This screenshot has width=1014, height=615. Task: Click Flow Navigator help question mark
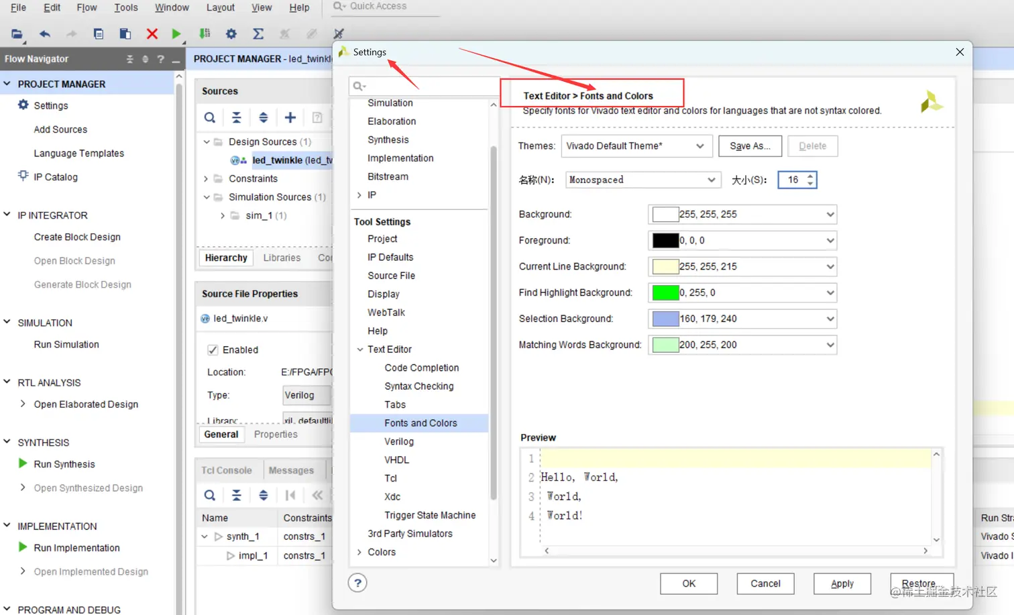(160, 59)
